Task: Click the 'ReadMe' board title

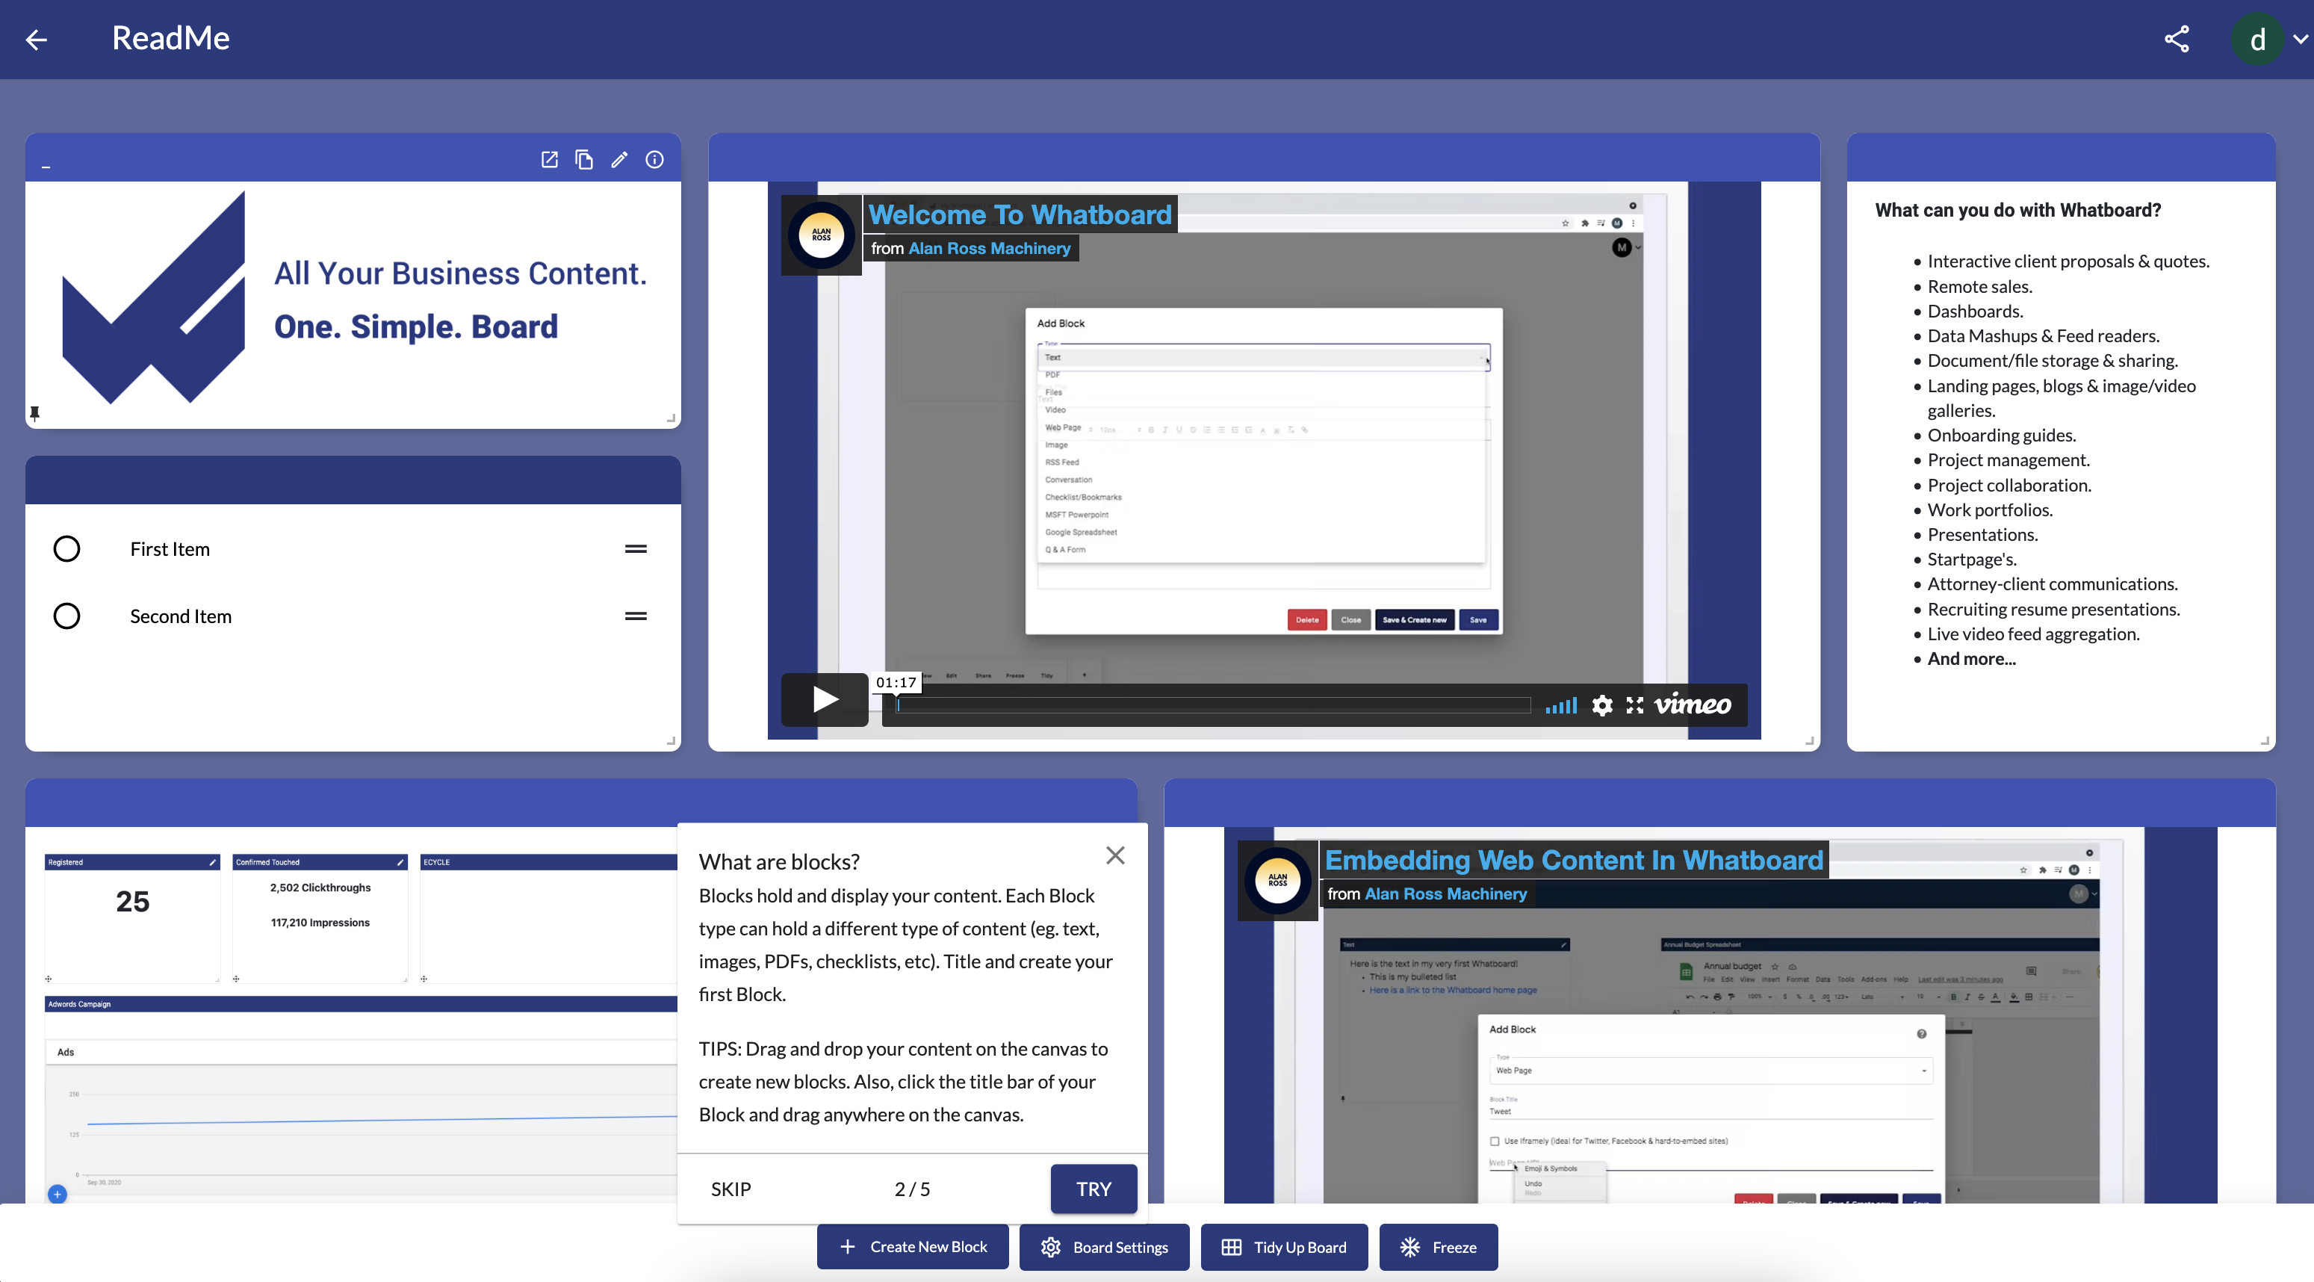Action: pyautogui.click(x=171, y=39)
